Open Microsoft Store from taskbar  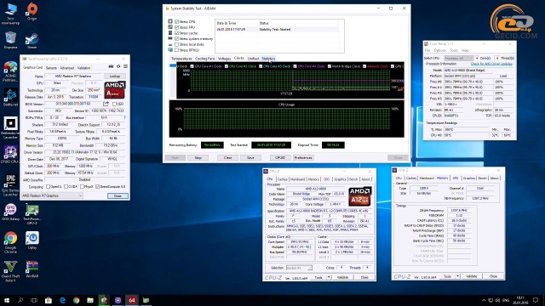click(x=49, y=300)
